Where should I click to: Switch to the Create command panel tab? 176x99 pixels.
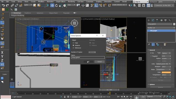[x=149, y=20]
